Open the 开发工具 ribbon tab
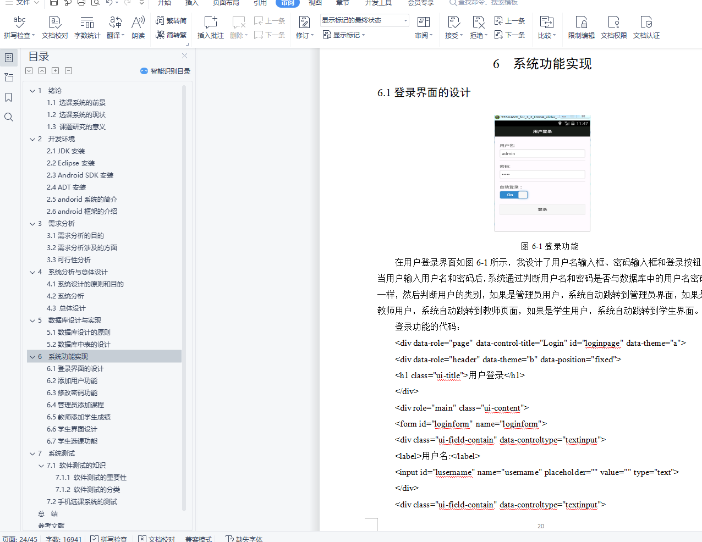 (x=379, y=3)
